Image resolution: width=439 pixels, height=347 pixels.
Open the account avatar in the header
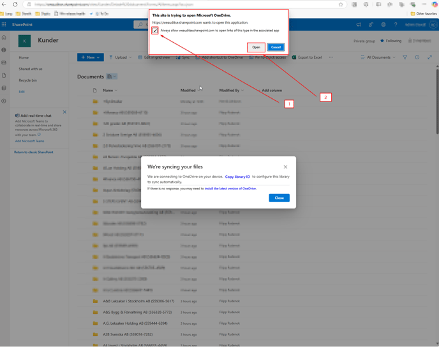433,25
